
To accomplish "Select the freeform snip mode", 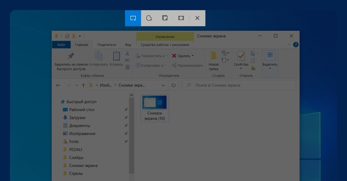I will coord(149,18).
